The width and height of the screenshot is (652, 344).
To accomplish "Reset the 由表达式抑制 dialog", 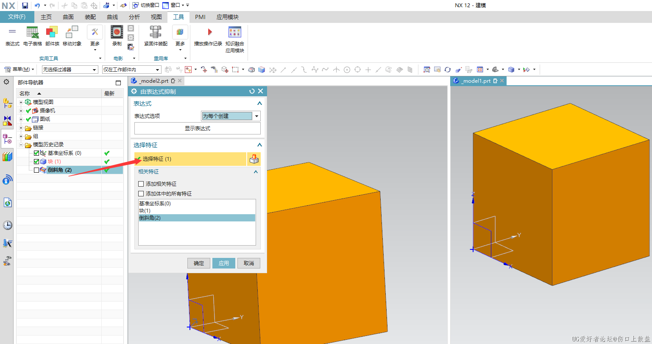I will [x=252, y=91].
